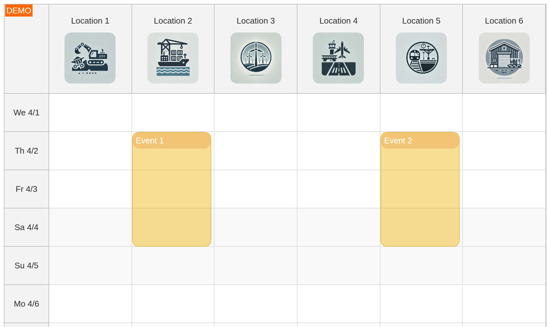The image size is (549, 327).
Task: Click the wind turbine icon for Location 3
Action: [255, 58]
